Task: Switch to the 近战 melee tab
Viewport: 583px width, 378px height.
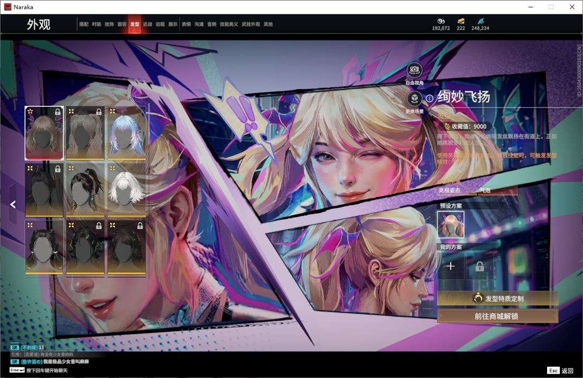Action: (148, 24)
